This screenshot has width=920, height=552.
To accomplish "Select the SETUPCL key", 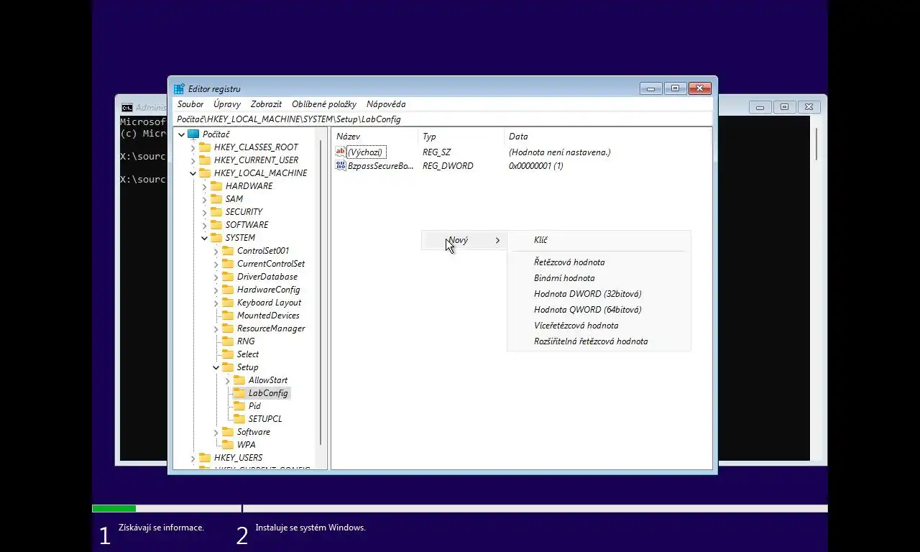I will pyautogui.click(x=265, y=419).
